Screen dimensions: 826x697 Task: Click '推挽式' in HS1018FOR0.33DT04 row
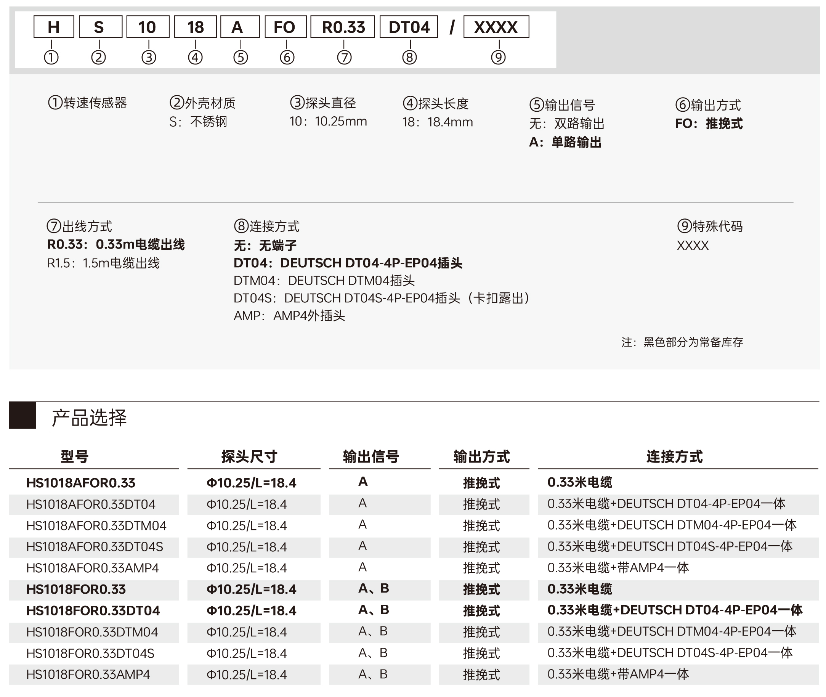[x=481, y=611]
